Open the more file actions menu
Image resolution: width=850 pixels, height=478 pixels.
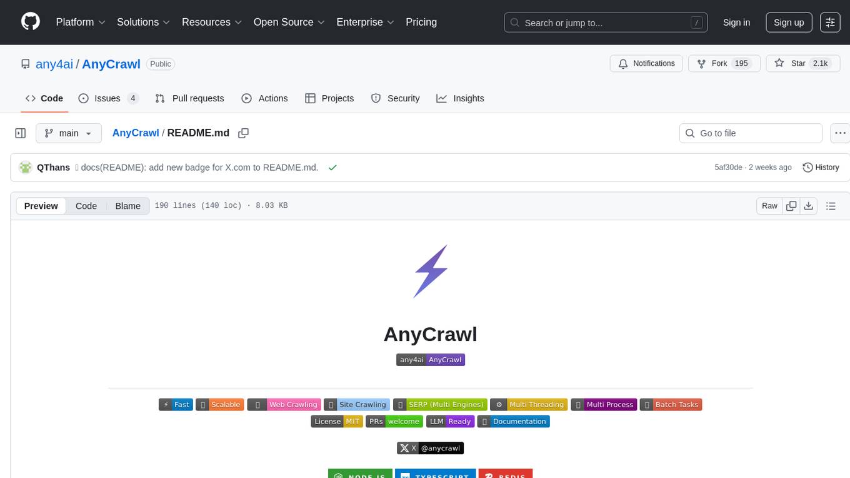(840, 133)
